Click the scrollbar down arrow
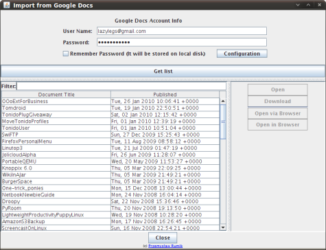 coord(223,227)
